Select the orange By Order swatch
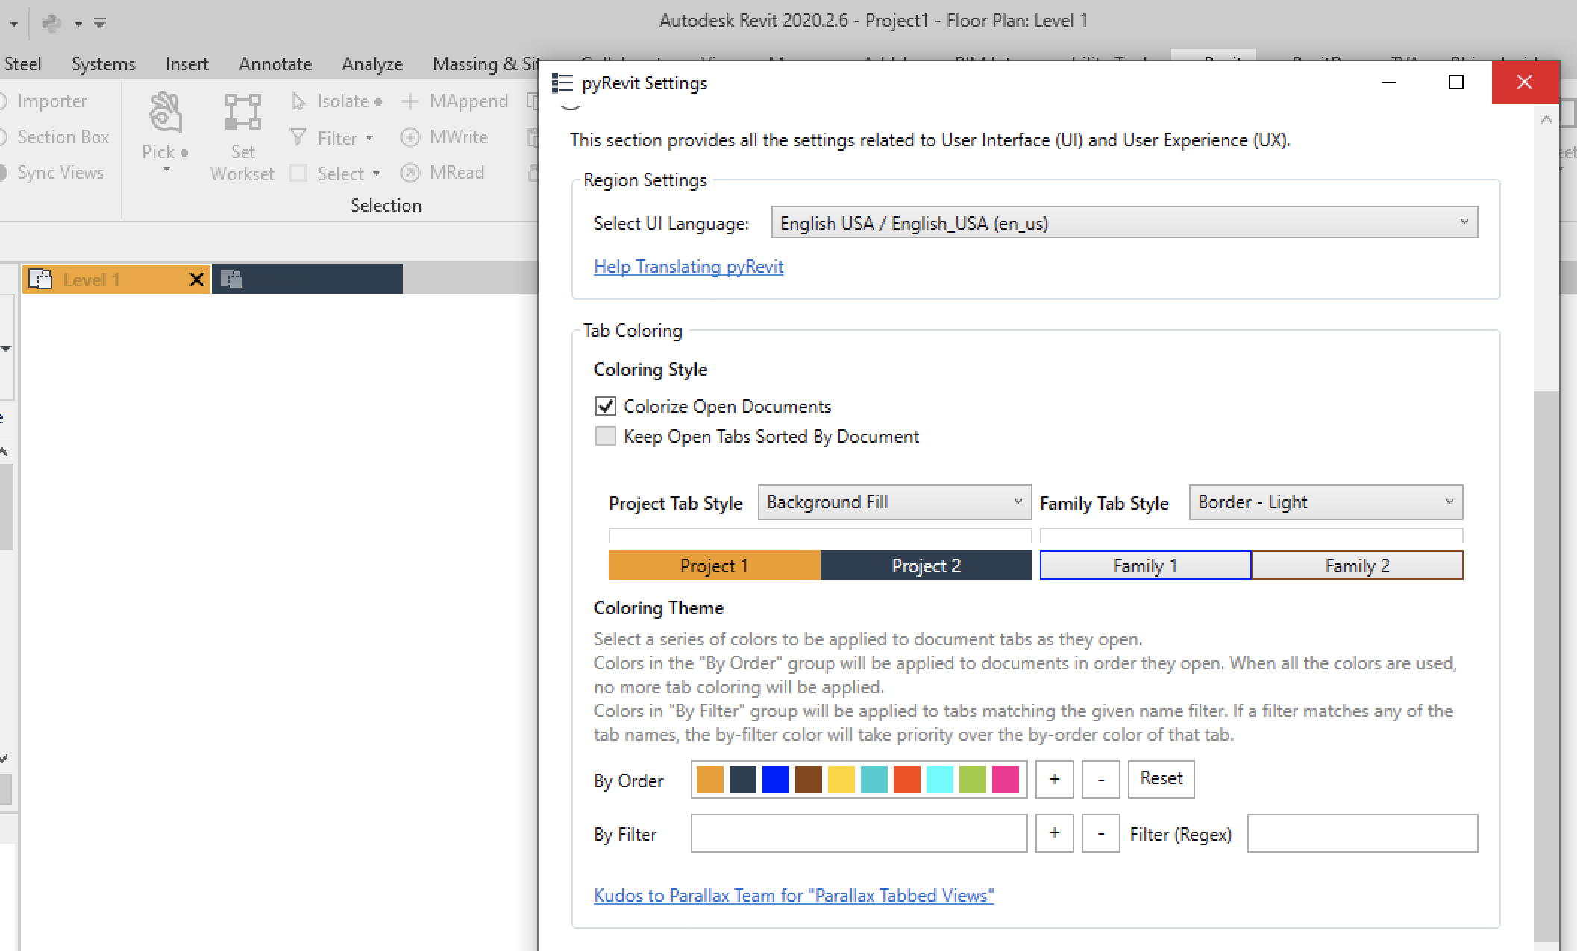 pyautogui.click(x=710, y=780)
